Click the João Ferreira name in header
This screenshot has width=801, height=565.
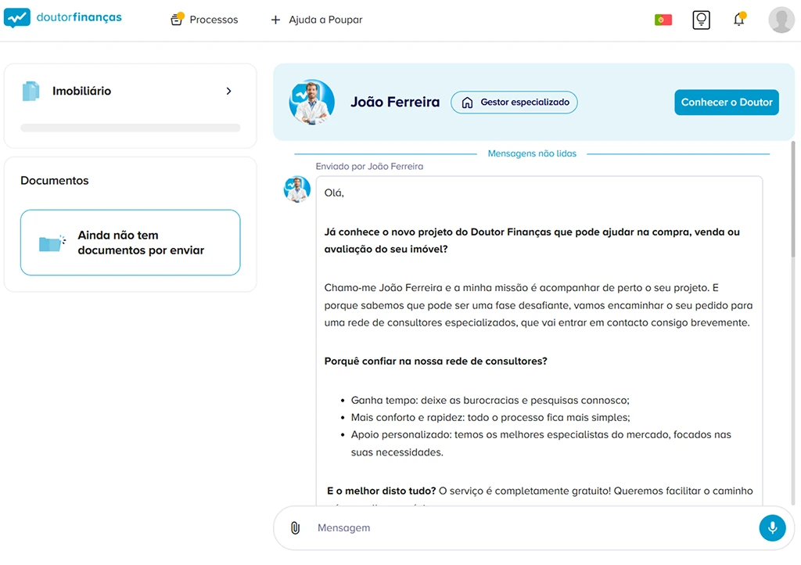click(x=395, y=103)
